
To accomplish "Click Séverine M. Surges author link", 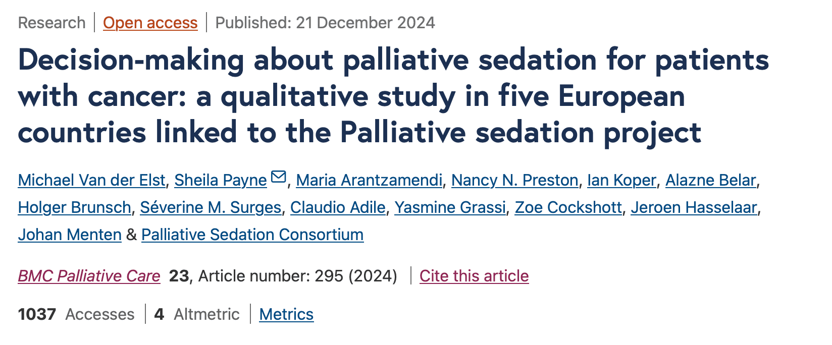I will coord(211,207).
